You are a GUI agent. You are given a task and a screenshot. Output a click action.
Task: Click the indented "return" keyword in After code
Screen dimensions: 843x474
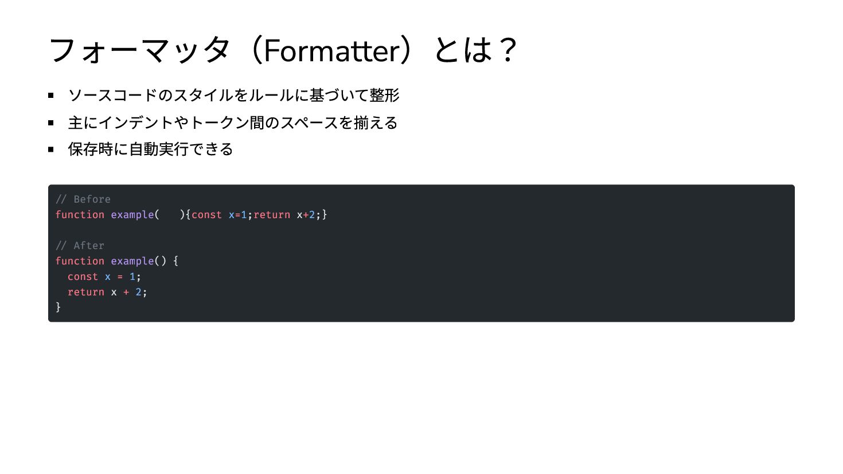tap(86, 292)
